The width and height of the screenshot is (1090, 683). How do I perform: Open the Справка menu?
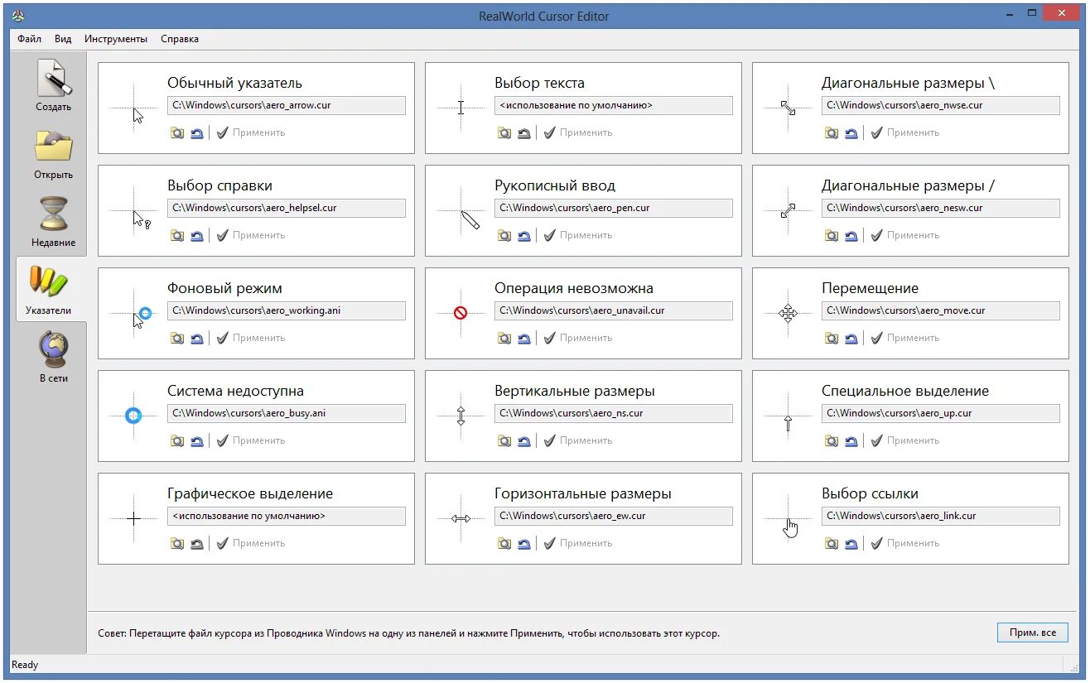click(180, 39)
